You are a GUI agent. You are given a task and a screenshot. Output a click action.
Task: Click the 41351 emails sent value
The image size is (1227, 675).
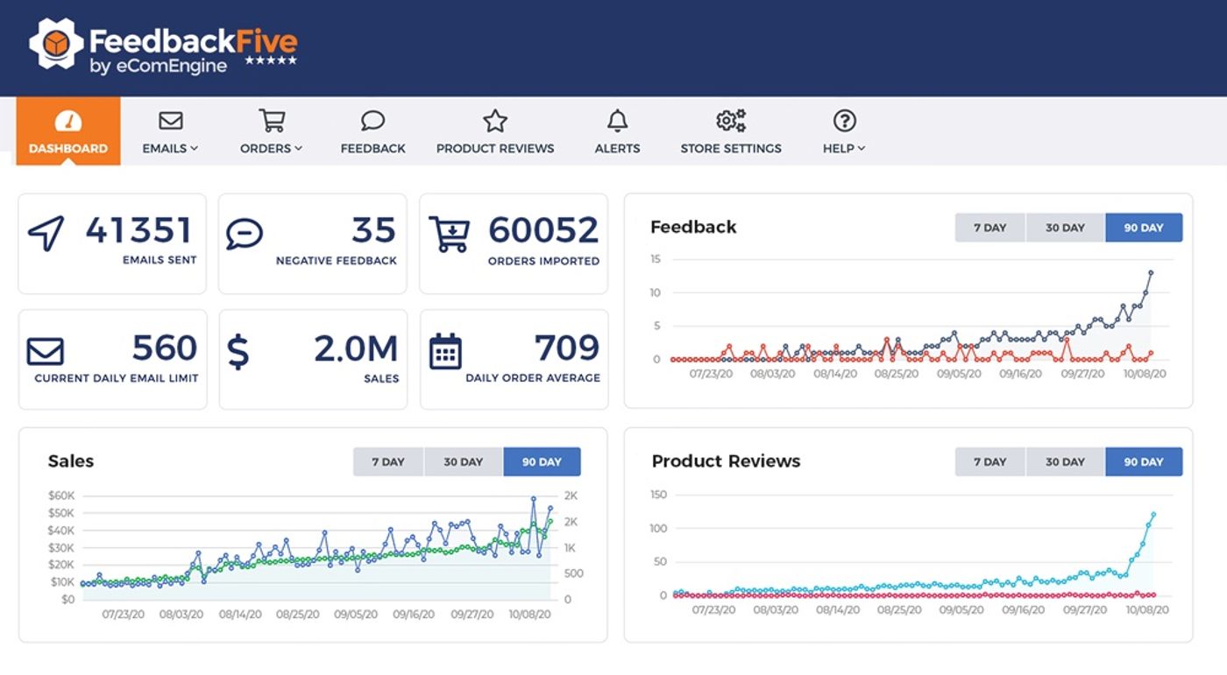coord(138,230)
